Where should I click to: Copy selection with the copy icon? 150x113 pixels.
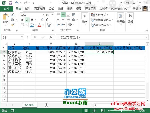point(13,20)
